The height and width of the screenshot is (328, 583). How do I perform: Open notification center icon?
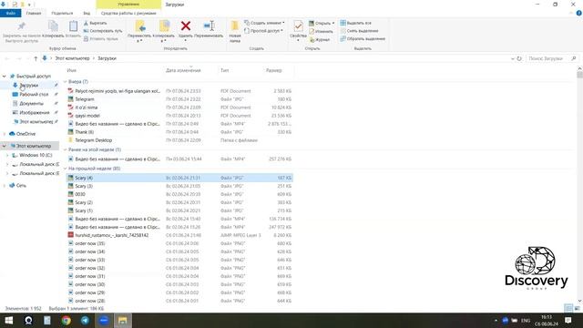[568, 320]
